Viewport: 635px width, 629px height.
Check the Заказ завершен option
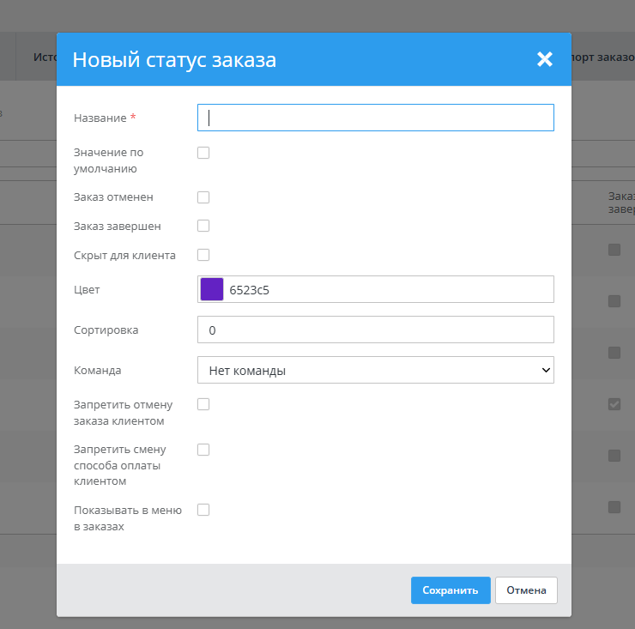(x=203, y=226)
